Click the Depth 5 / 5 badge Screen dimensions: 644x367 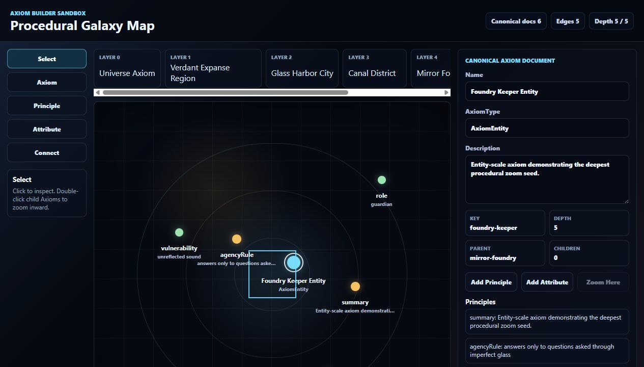(x=611, y=21)
